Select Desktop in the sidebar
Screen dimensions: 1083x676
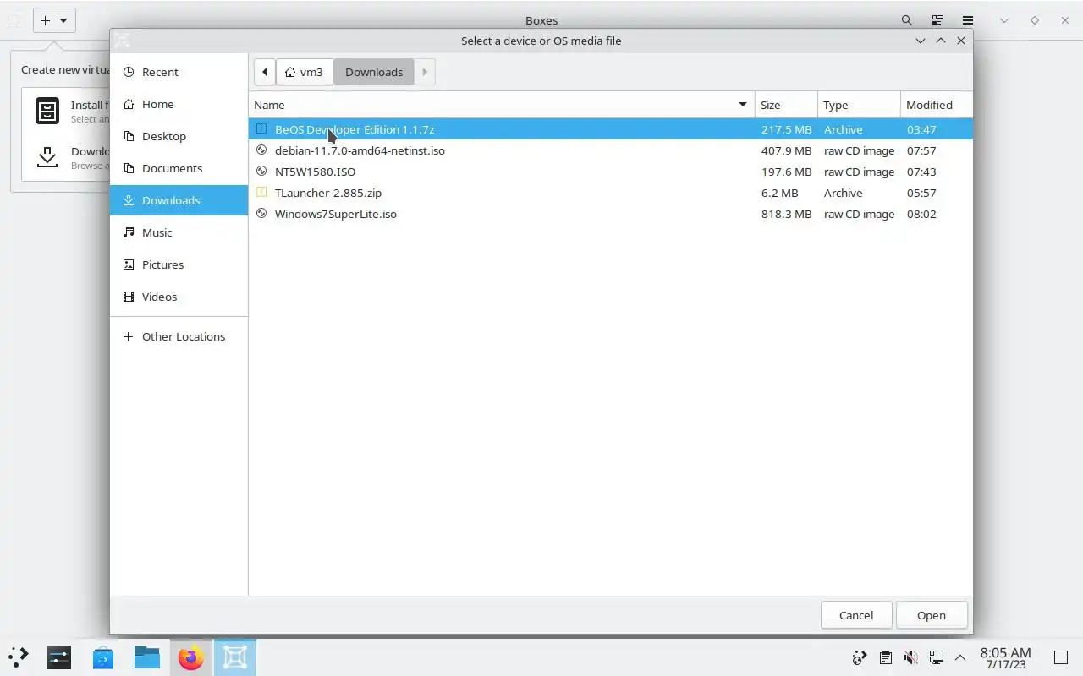tap(179, 136)
